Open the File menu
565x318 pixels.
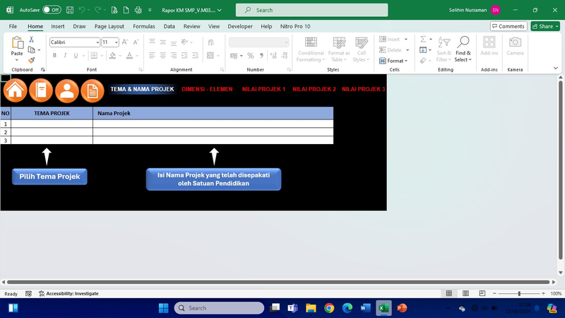pos(13,26)
